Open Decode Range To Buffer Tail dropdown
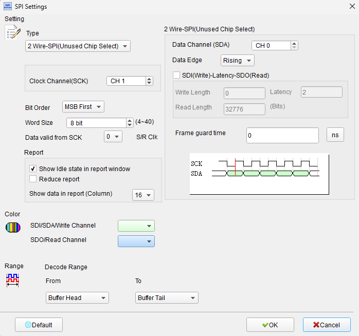The width and height of the screenshot is (359, 336). (167, 298)
